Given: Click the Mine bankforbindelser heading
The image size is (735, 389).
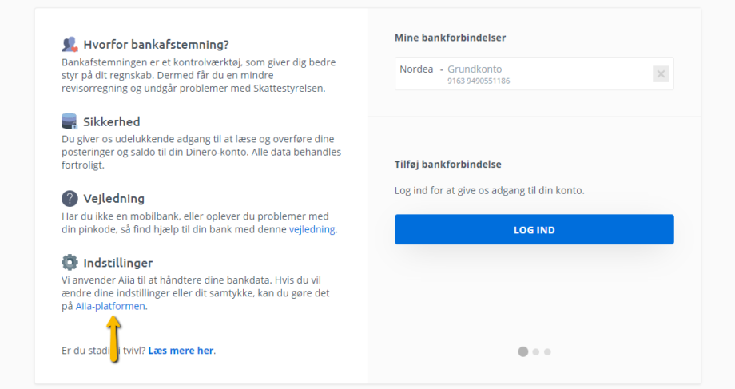Looking at the screenshot, I should (450, 38).
